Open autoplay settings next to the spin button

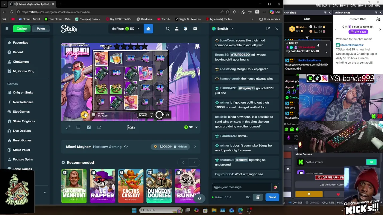[168, 115]
